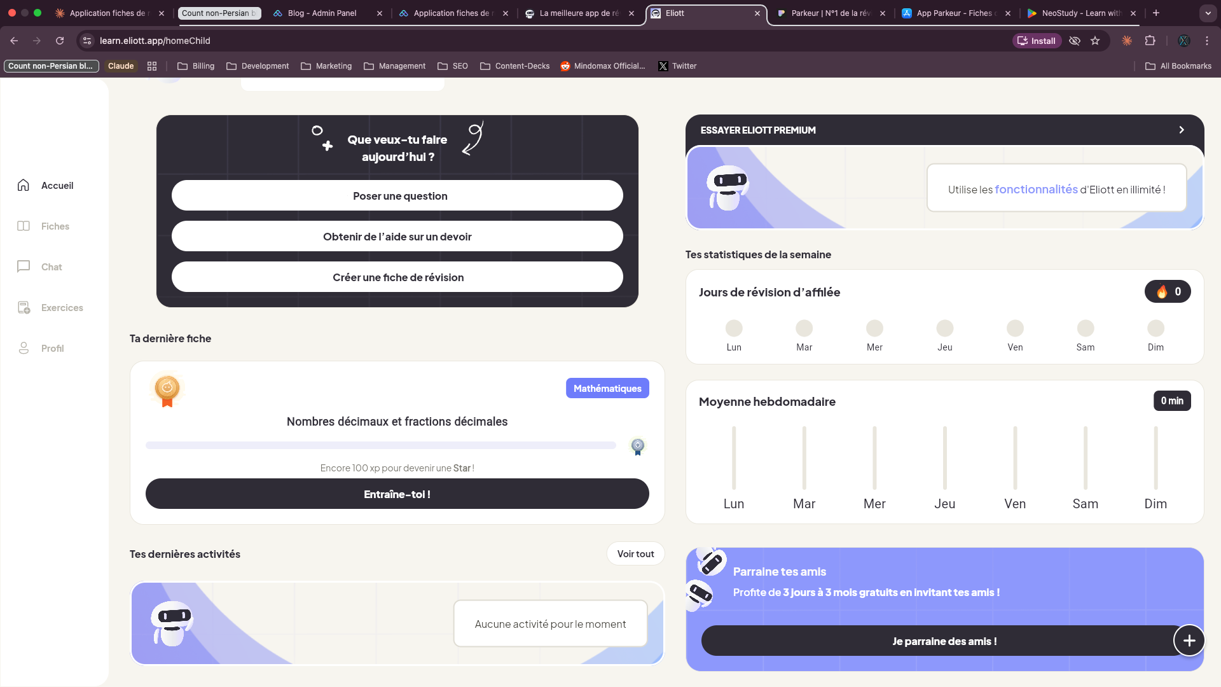Expand Essayer Eliott Premium chevron arrow
The height and width of the screenshot is (687, 1221).
click(x=1182, y=130)
